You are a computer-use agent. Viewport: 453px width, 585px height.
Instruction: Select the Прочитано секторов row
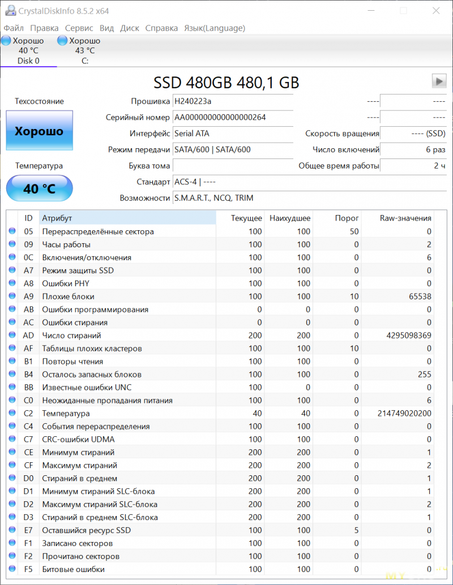220,556
